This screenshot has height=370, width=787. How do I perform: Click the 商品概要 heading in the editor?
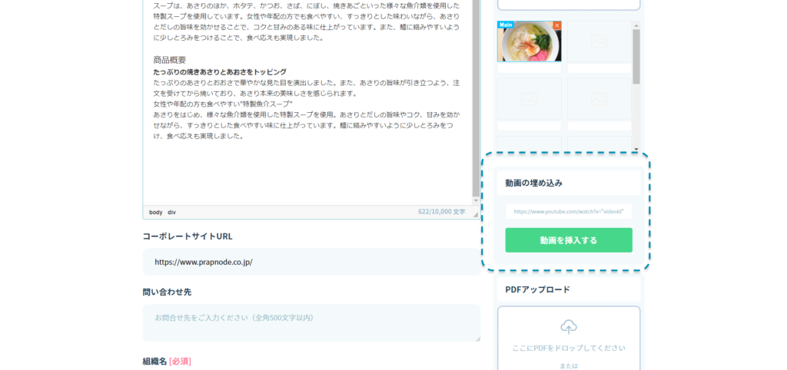click(170, 60)
